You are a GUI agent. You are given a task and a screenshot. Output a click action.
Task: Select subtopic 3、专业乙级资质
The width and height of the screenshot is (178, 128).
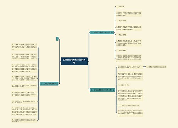pos(121,35)
